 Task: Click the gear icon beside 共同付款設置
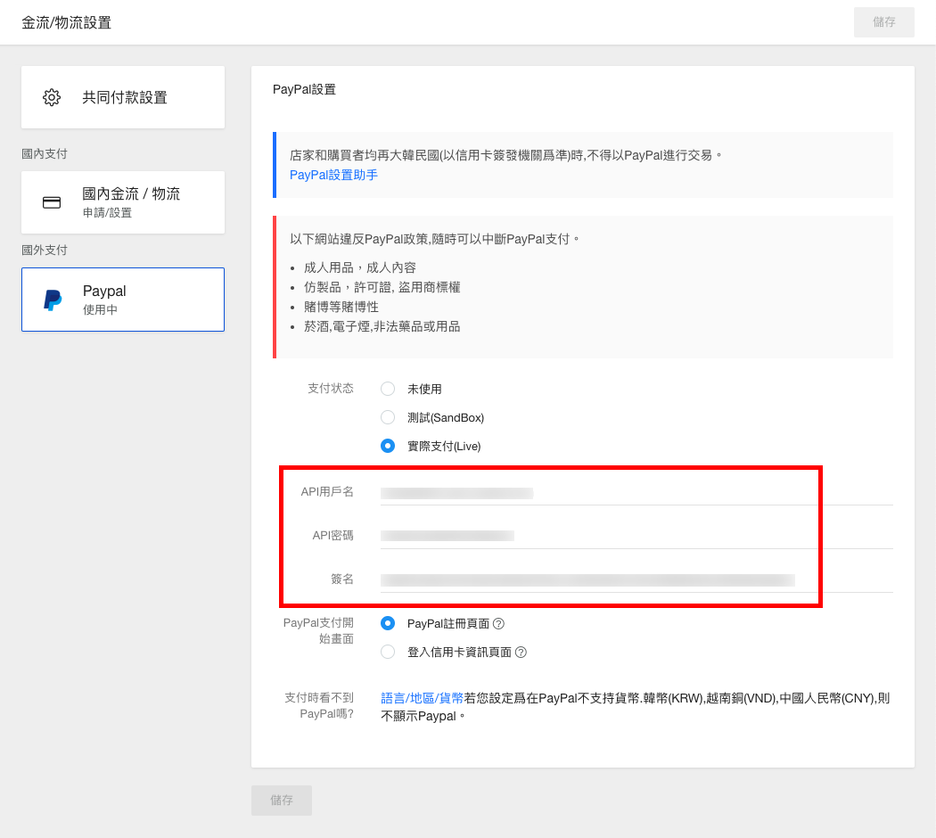52,97
